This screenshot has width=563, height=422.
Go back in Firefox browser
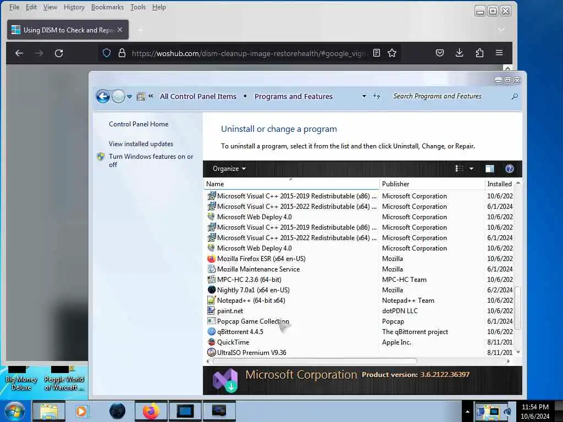pyautogui.click(x=19, y=53)
